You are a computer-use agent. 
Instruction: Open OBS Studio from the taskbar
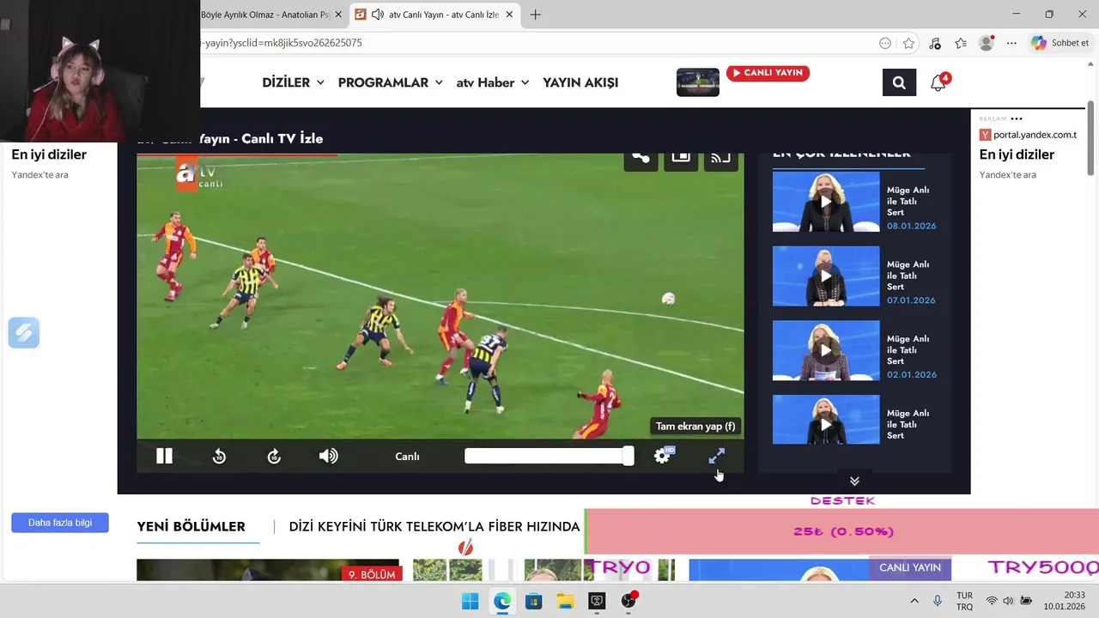(x=628, y=601)
